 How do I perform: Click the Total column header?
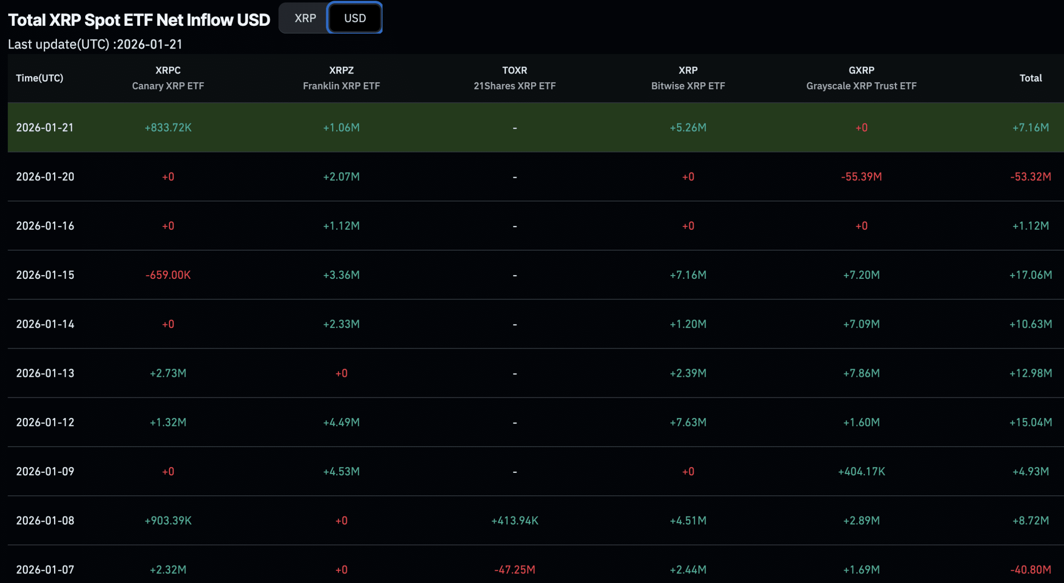coord(1031,78)
